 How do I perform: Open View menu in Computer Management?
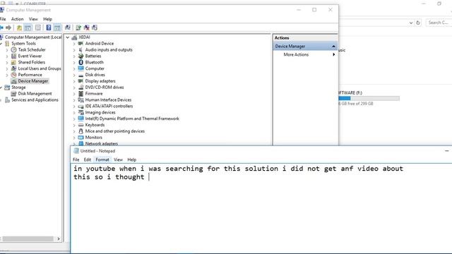33,19
